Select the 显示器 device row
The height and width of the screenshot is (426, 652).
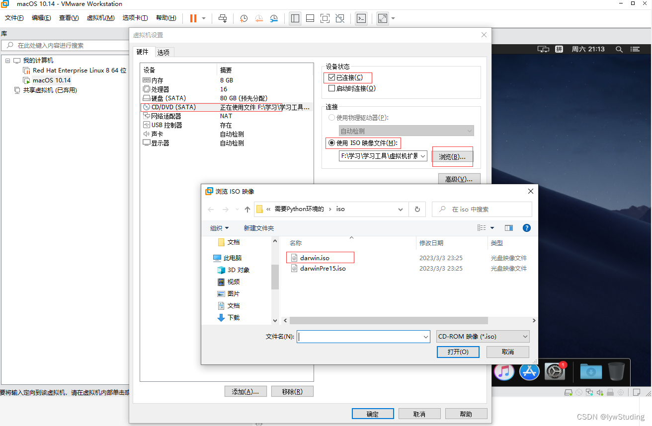[227, 142]
